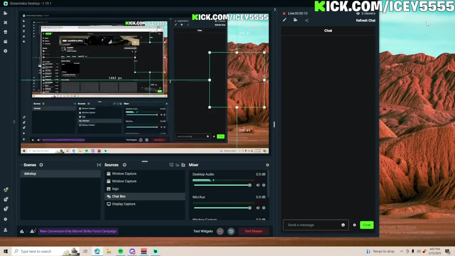The width and height of the screenshot is (455, 256).
Task: Click the green Chat send button
Action: pos(367,225)
